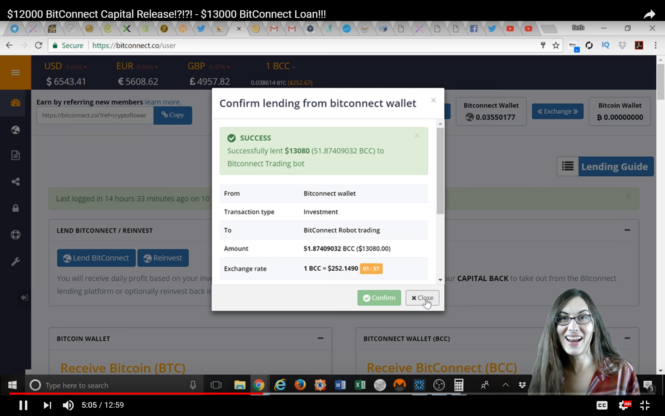This screenshot has width=665, height=416.
Task: Open the dashboard gauge icon in sidebar
Action: (x=15, y=103)
